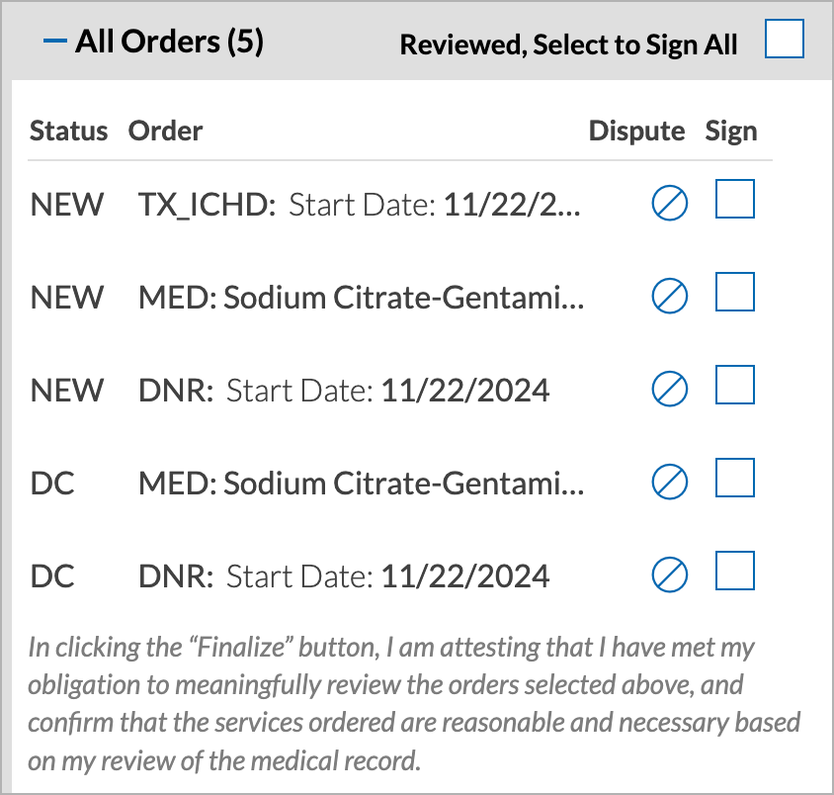Open the NEW MED Sodium Citrate-Gentamicin order
The image size is (834, 795).
(361, 298)
